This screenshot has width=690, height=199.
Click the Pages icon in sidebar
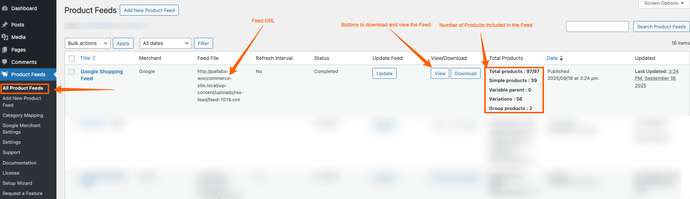[x=5, y=50]
